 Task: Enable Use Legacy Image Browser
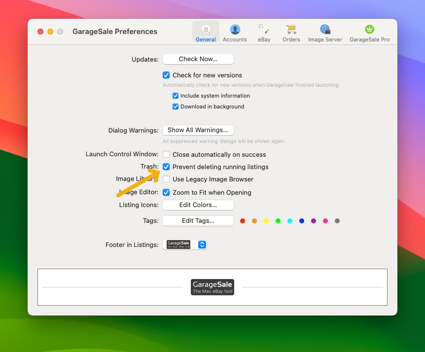[x=166, y=179]
